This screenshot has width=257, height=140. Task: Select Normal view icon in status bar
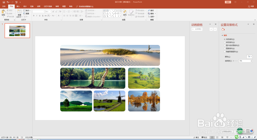tap(212, 137)
